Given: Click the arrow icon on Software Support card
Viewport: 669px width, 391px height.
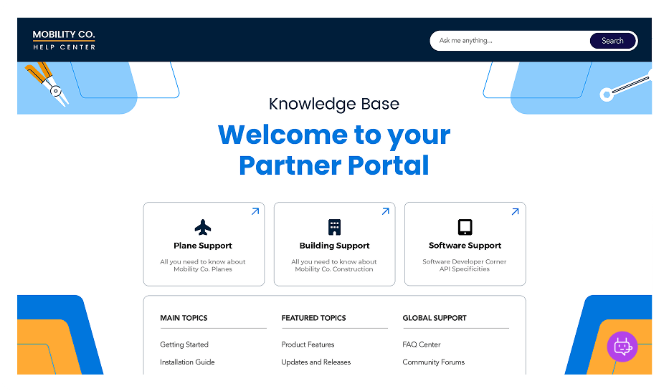Looking at the screenshot, I should 515,212.
